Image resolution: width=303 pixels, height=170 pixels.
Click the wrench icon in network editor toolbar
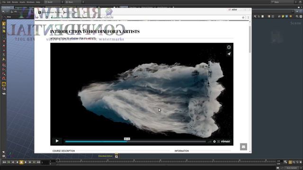pyautogui.click(x=255, y=17)
